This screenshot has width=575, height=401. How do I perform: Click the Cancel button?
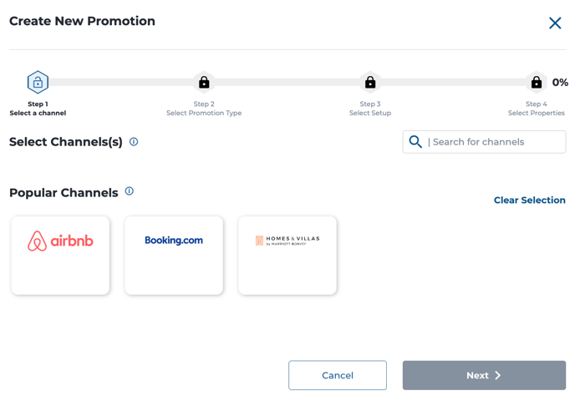click(338, 375)
